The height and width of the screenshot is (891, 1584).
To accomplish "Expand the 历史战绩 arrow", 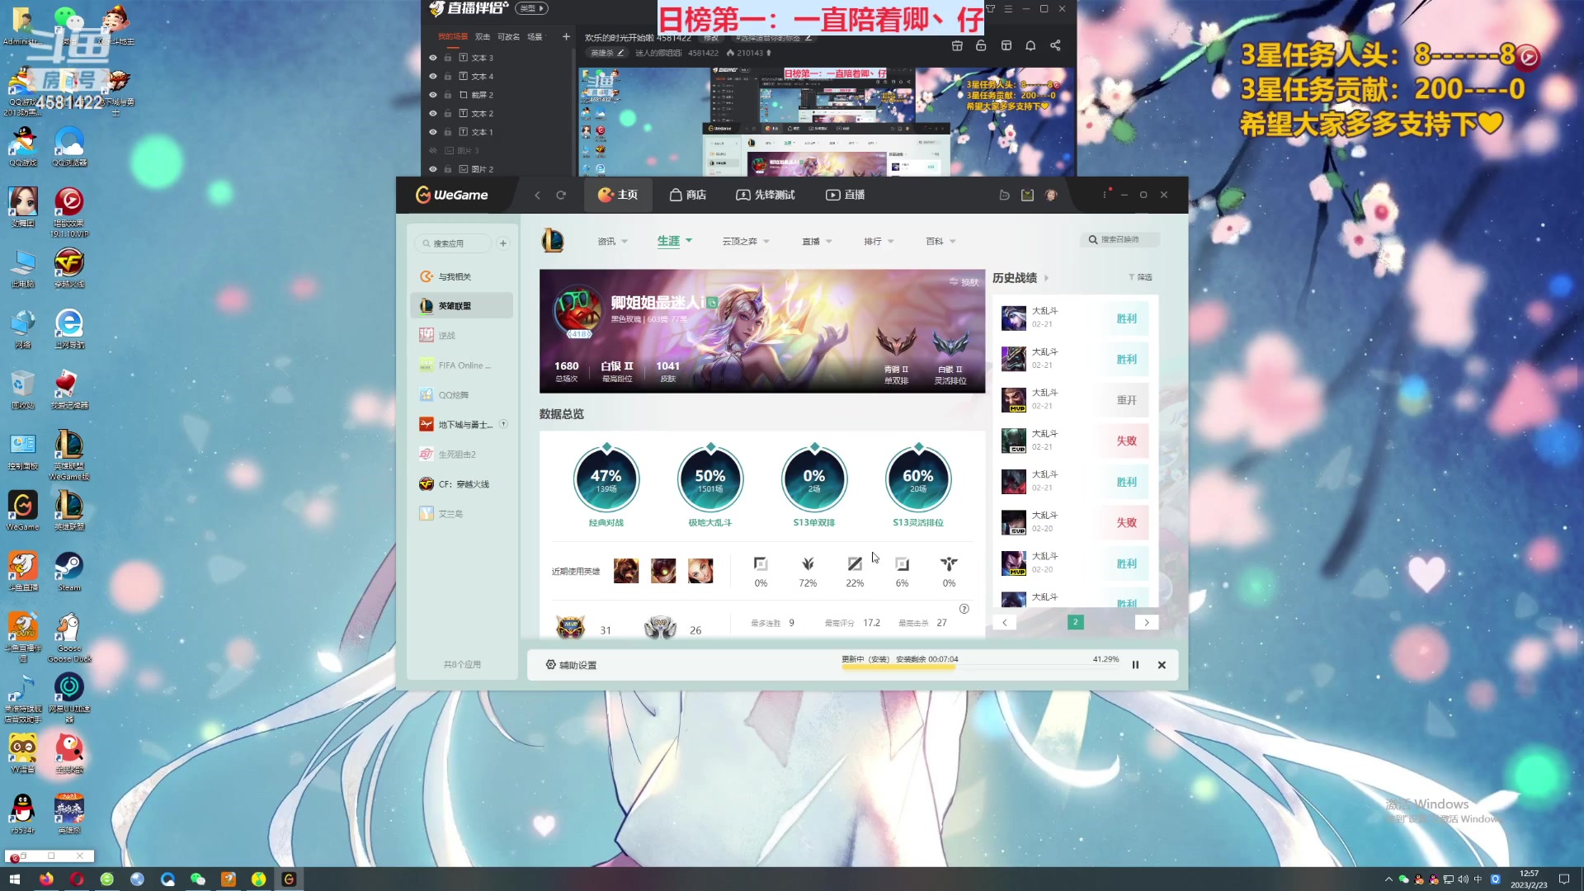I will [x=1046, y=278].
